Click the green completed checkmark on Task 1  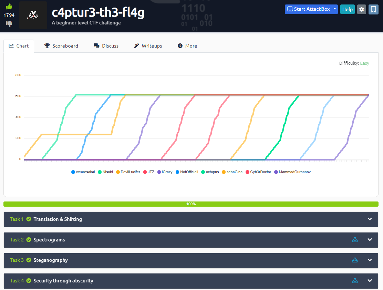28,219
